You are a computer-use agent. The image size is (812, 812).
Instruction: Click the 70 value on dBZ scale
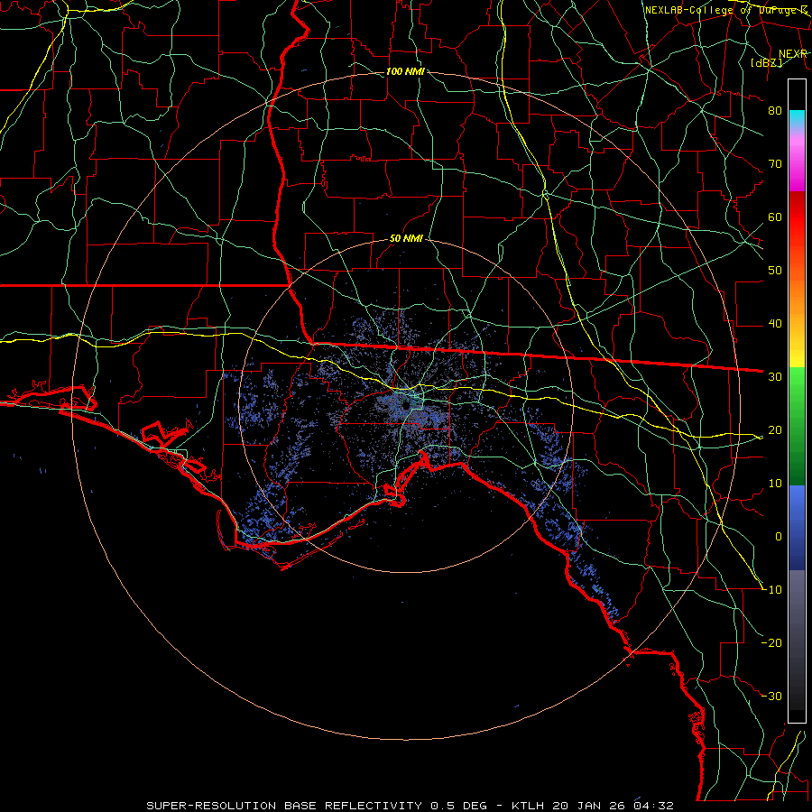775,163
